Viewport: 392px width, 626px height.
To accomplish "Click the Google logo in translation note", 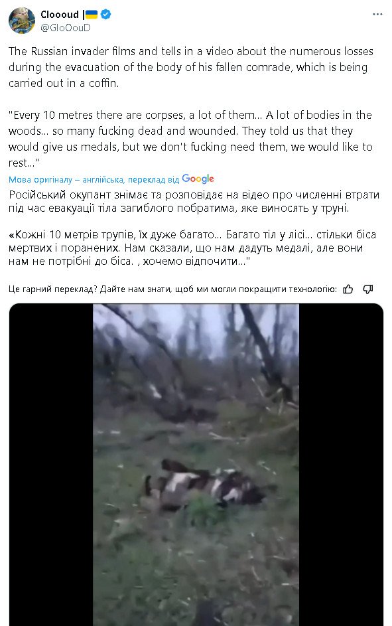I will pyautogui.click(x=198, y=179).
